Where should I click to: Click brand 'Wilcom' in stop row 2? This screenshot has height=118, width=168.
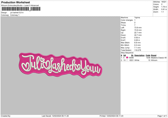coord(154,60)
